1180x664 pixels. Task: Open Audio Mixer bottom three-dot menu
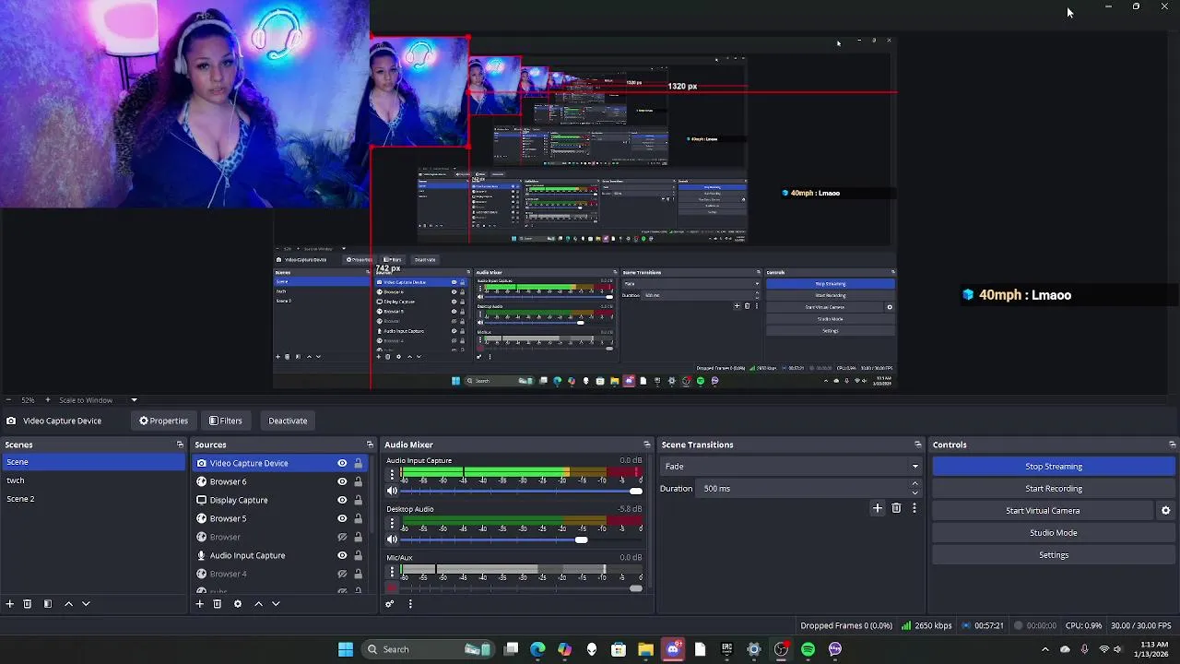410,604
